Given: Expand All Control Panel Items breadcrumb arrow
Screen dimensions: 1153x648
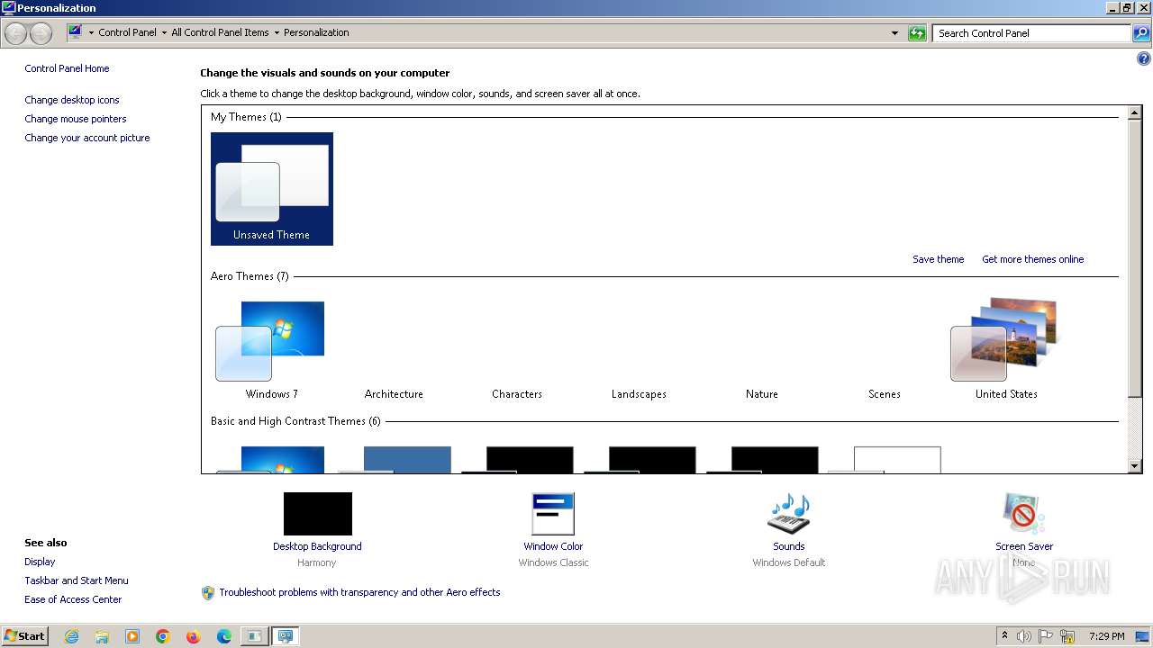Looking at the screenshot, I should coord(277,32).
